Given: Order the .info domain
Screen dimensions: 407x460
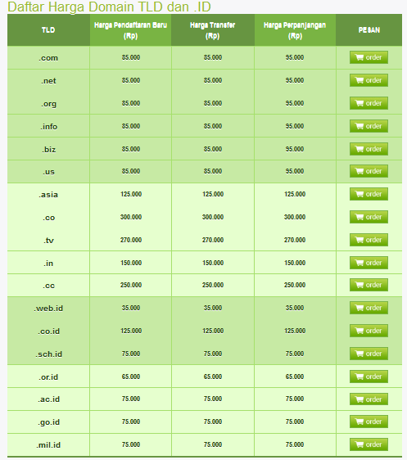Looking at the screenshot, I should coord(369,126).
